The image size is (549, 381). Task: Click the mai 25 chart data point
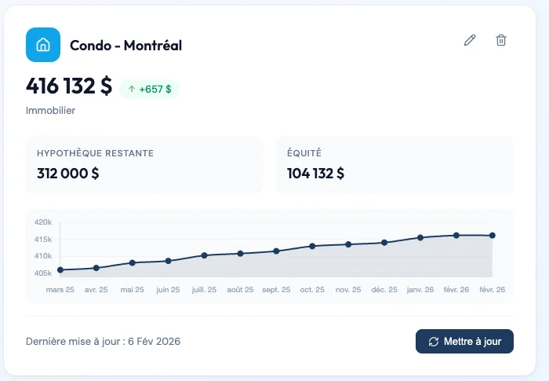point(133,262)
